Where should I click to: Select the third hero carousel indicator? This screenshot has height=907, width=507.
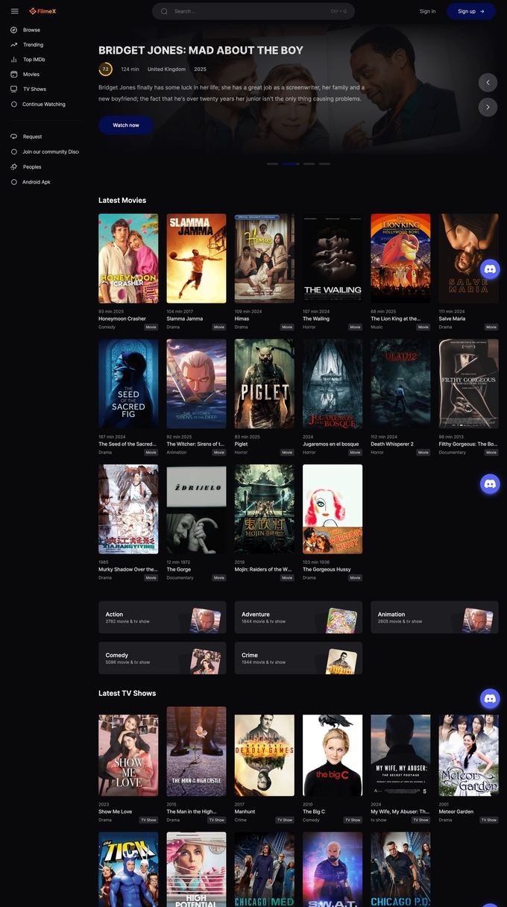(309, 163)
